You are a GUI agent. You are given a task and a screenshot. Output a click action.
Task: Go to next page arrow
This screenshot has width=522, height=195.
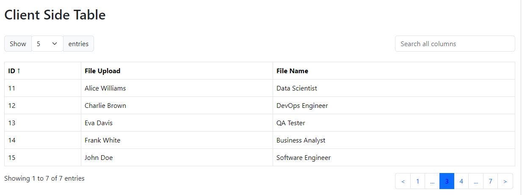[505, 181]
